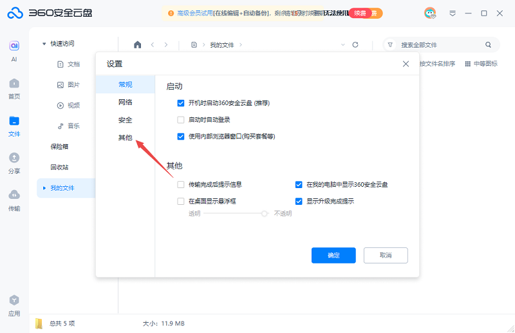Expand the chevron after 我的文件 in path
Image resolution: width=515 pixels, height=333 pixels.
tap(241, 44)
